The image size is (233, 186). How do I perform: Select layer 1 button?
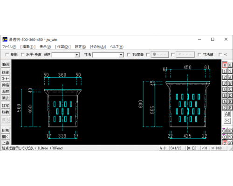click(225, 71)
